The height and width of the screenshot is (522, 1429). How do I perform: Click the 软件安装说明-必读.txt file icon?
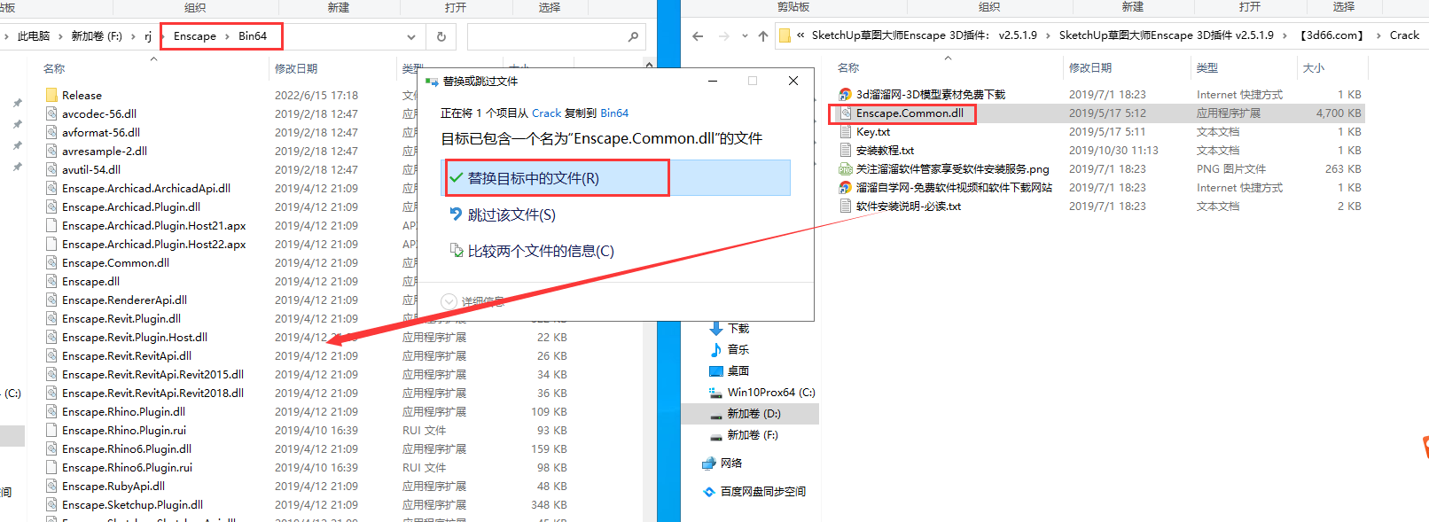[x=846, y=206]
